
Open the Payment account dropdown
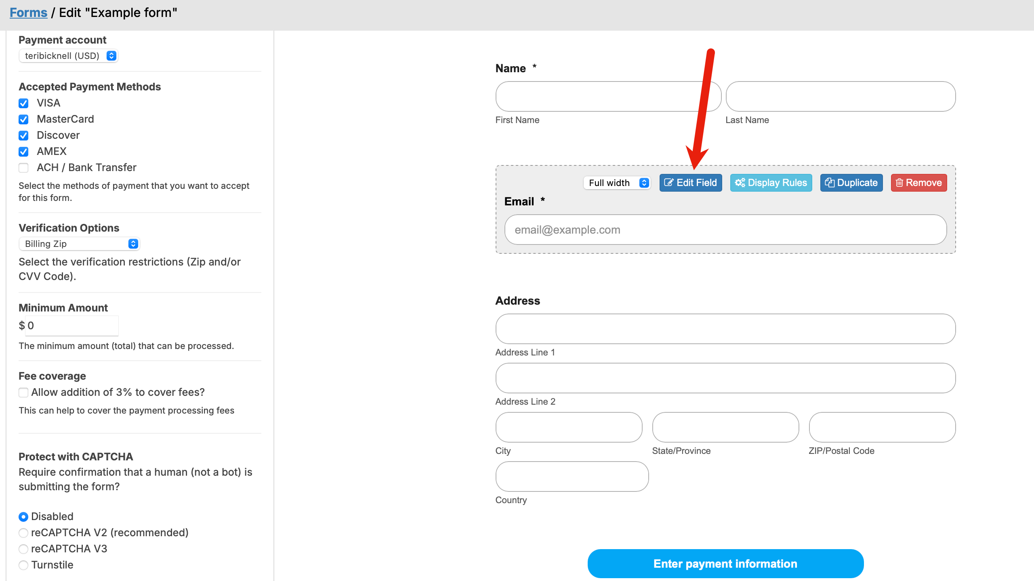(68, 56)
